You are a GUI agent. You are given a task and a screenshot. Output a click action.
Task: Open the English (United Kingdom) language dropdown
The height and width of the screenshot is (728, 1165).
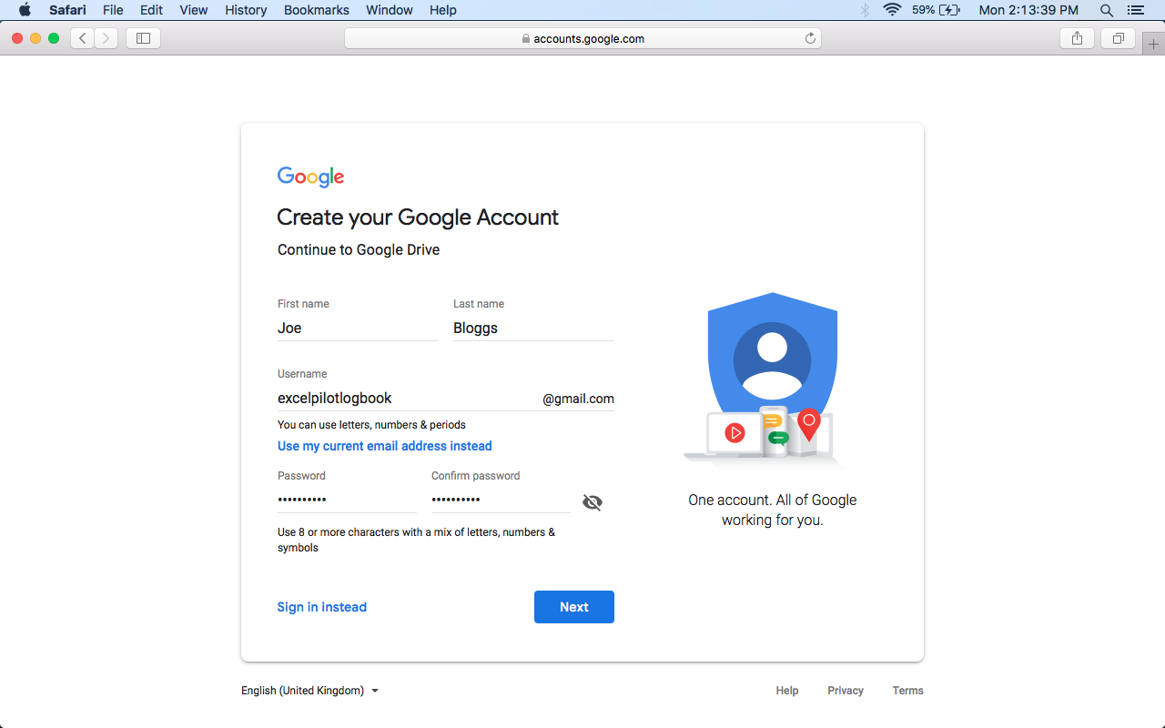click(x=309, y=691)
